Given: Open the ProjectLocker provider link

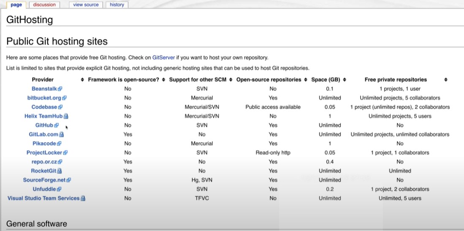Looking at the screenshot, I should (x=44, y=153).
